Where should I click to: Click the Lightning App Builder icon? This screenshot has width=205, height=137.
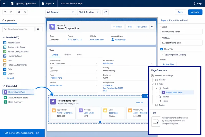pos(12,4)
